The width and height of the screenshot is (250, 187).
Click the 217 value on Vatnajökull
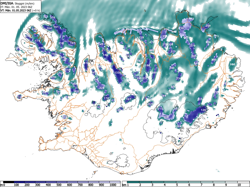[160, 109]
